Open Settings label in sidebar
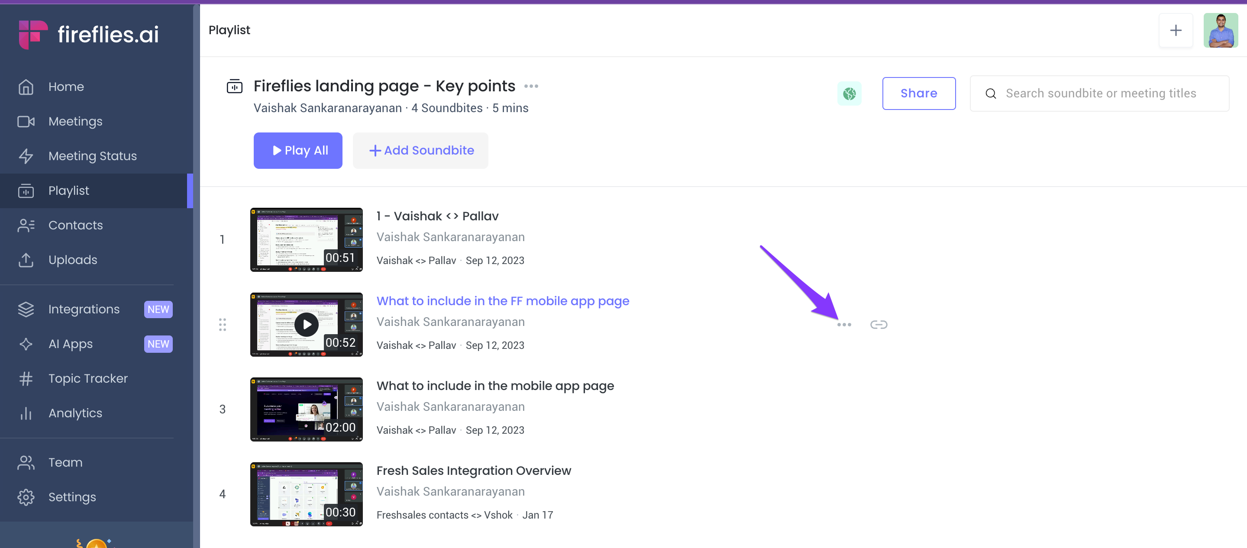The image size is (1247, 548). 72,497
